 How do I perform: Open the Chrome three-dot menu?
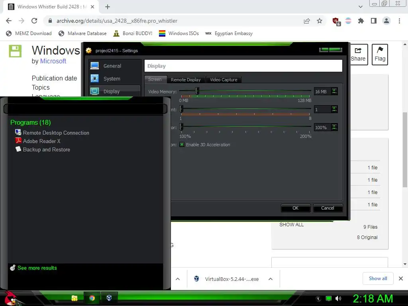399,21
